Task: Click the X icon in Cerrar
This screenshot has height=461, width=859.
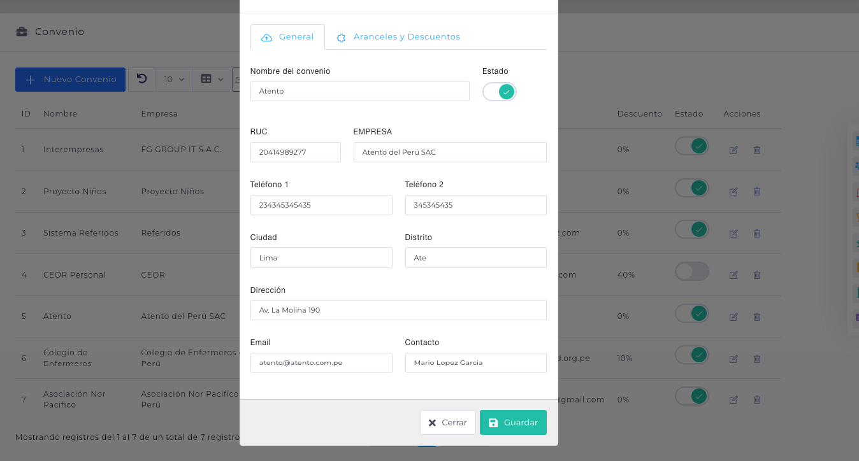Action: (432, 423)
